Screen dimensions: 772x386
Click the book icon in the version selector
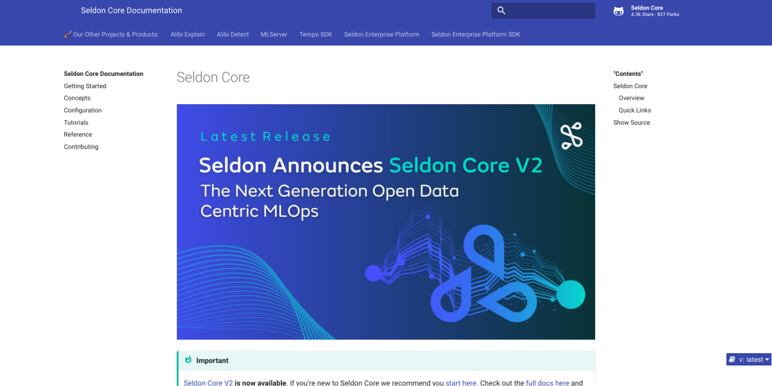pos(731,359)
